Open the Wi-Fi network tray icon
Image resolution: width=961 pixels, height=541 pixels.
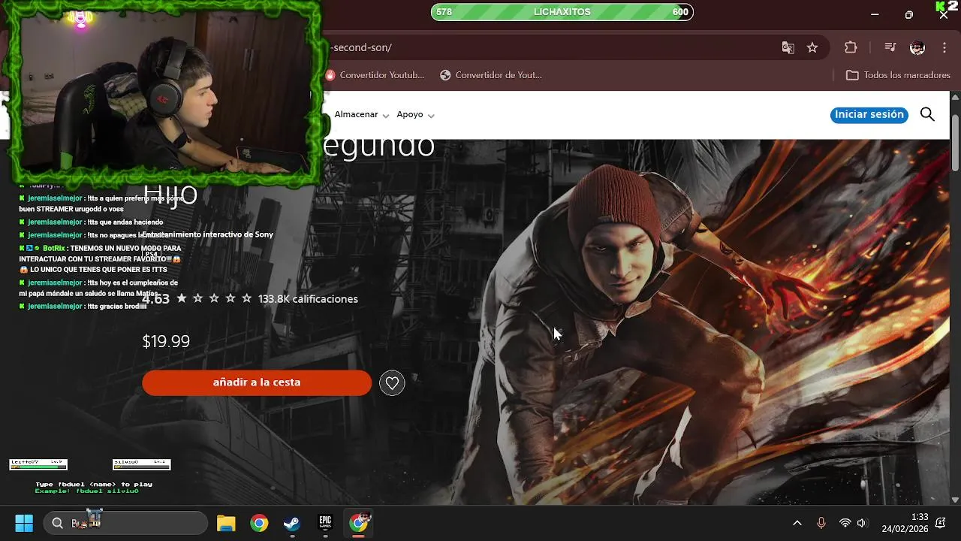(x=845, y=523)
